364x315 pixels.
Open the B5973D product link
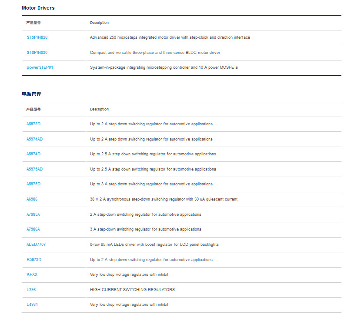(x=34, y=260)
